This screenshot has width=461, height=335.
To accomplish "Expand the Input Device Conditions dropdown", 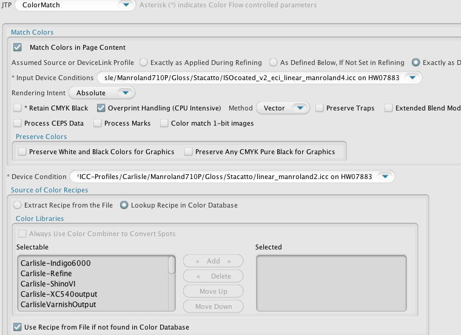I will pos(412,78).
